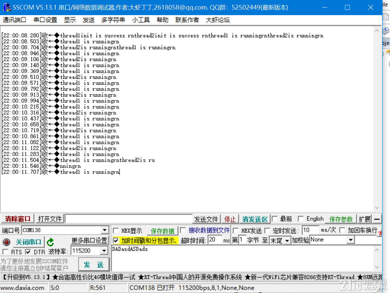
Task: Check the 加回车换行 checkbox
Action: 343,230
